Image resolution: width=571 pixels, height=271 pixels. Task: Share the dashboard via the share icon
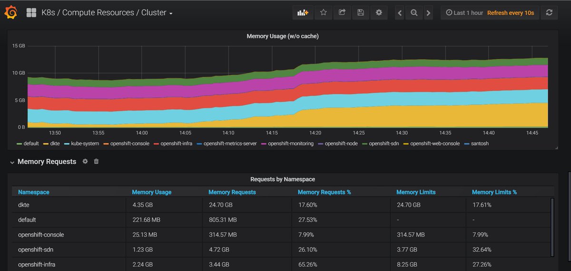(342, 13)
